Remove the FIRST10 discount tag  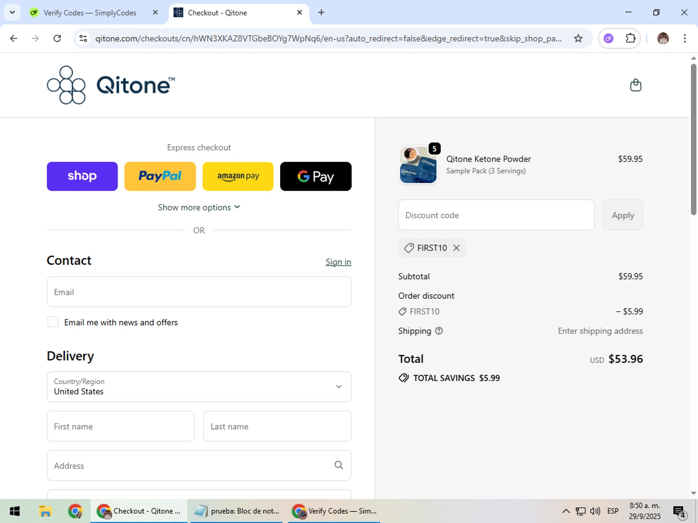tap(456, 248)
